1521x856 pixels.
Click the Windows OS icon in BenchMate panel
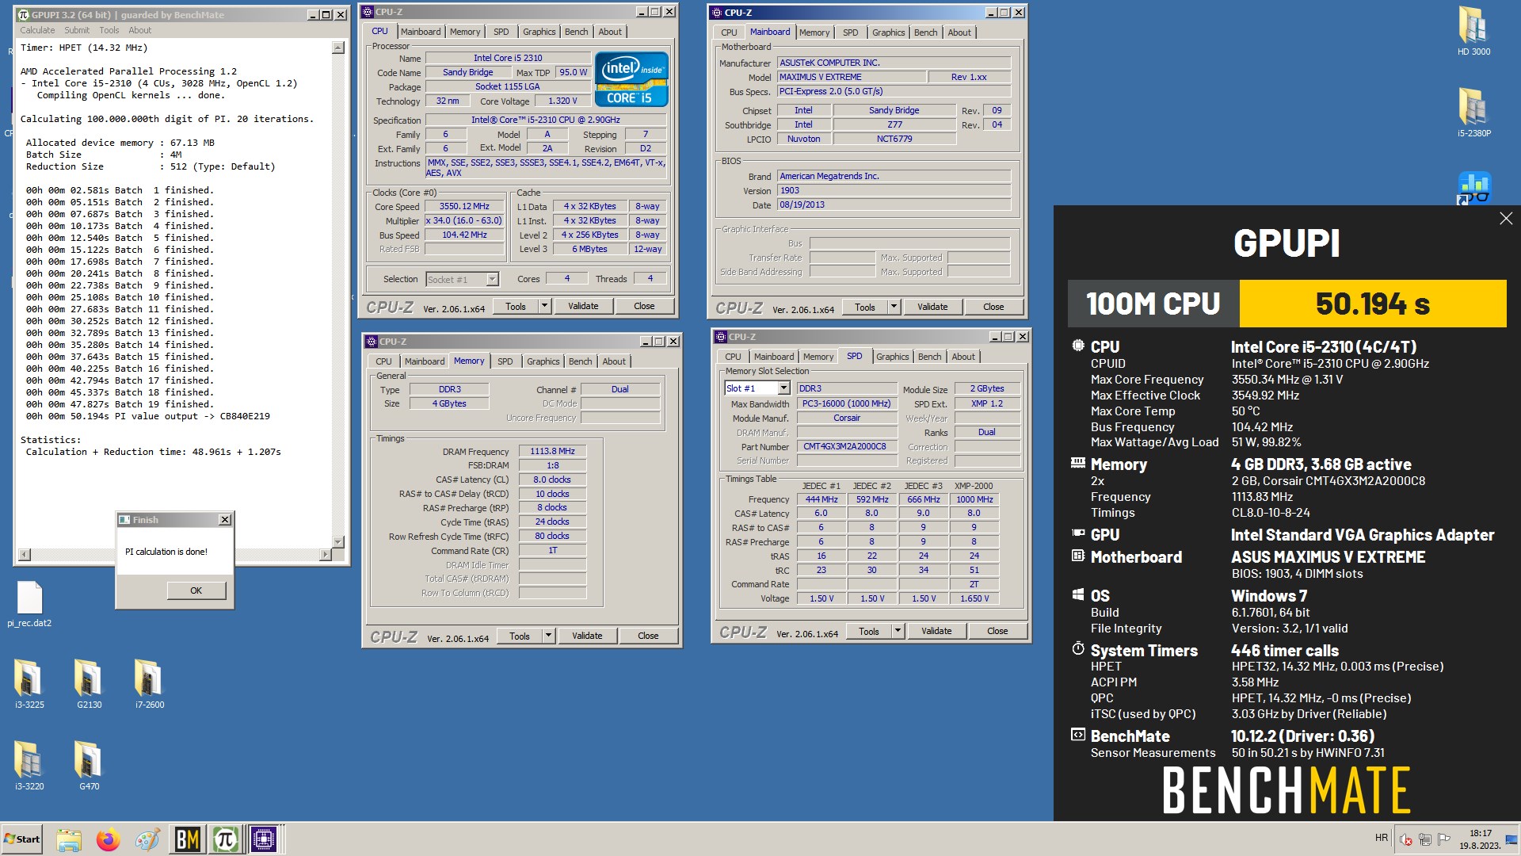[1077, 594]
